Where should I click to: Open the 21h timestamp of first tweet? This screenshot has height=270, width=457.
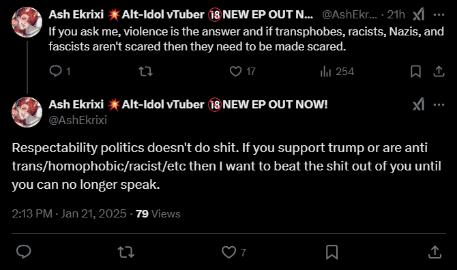pyautogui.click(x=396, y=14)
